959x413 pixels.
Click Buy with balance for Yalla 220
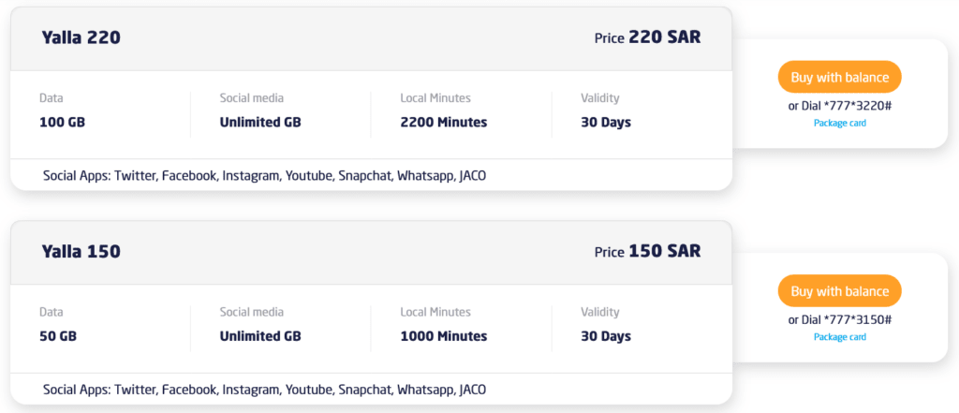[839, 78]
